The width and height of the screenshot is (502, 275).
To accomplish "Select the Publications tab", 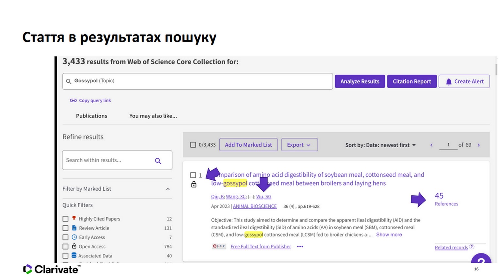I will tap(92, 116).
